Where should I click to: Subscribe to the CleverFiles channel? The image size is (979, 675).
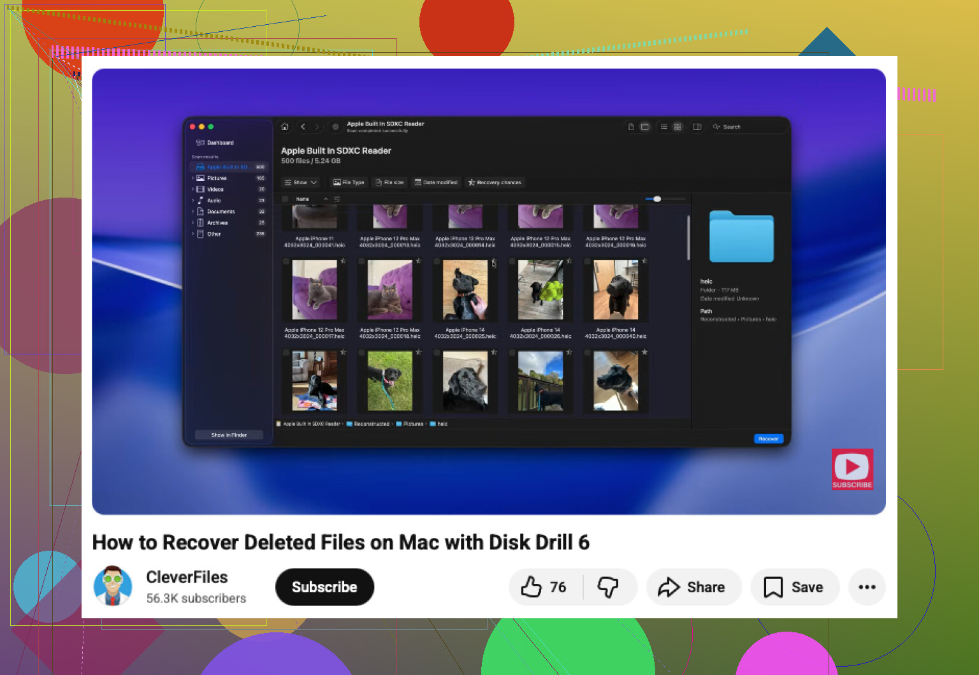[324, 587]
